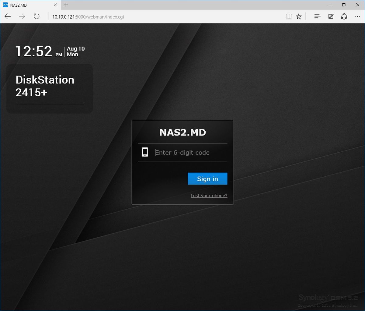Screen dimensions: 365x311
Task: Click the phone icon beside code field
Action: (145, 152)
